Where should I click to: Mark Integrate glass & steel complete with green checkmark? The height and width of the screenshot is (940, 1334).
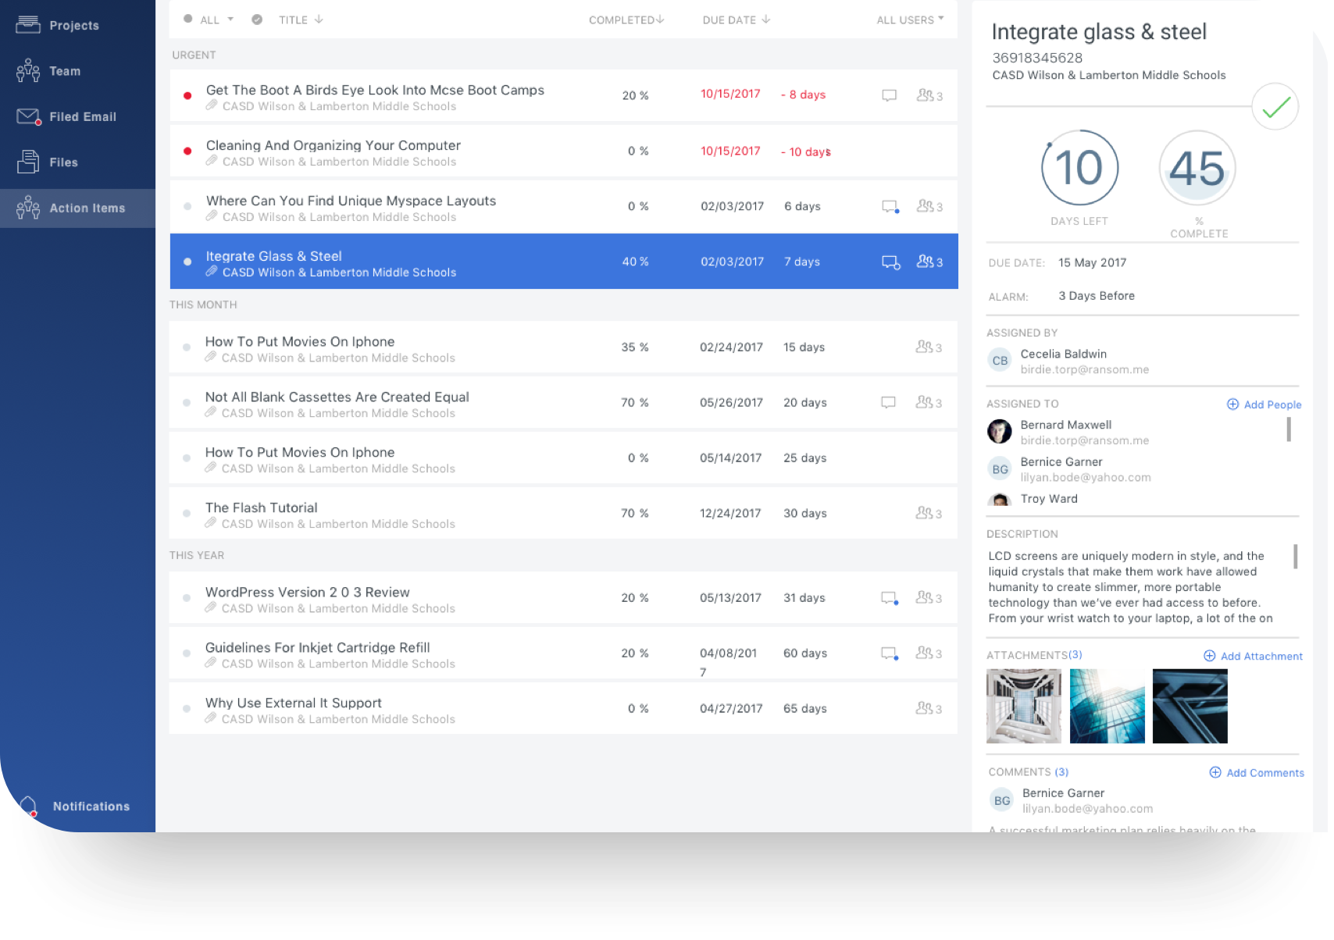click(x=1275, y=106)
